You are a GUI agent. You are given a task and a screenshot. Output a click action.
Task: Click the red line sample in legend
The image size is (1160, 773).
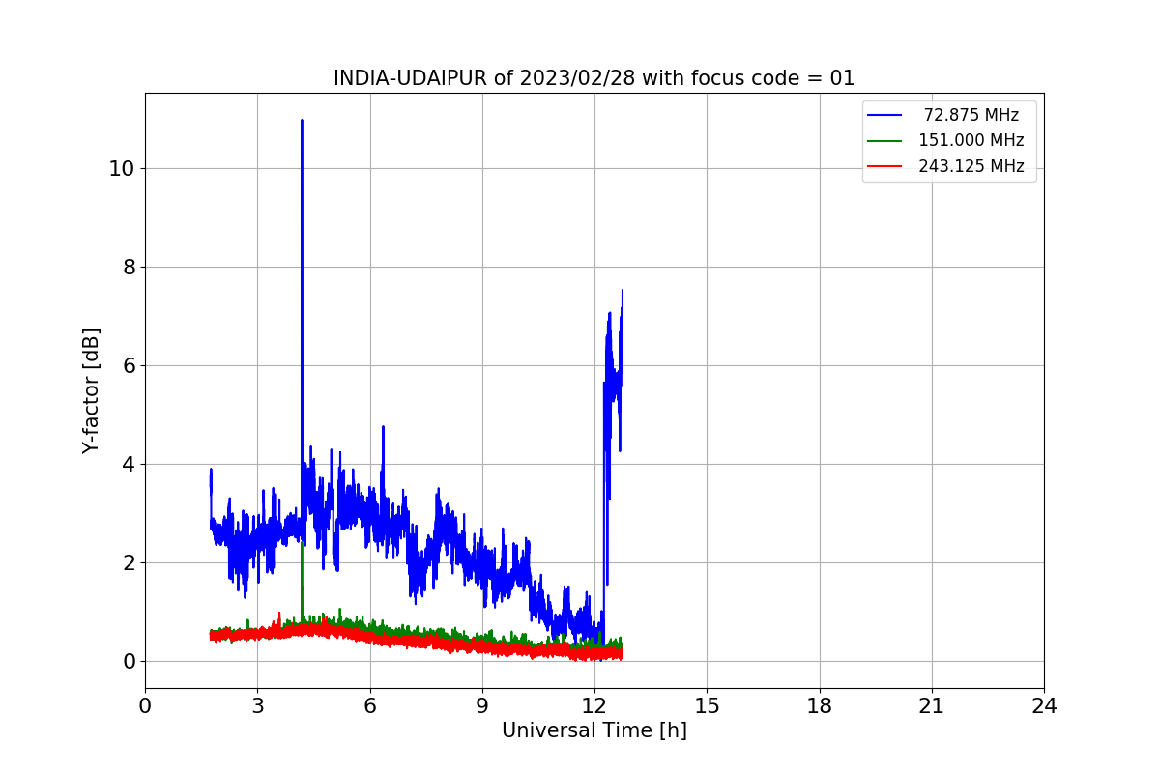[x=884, y=166]
